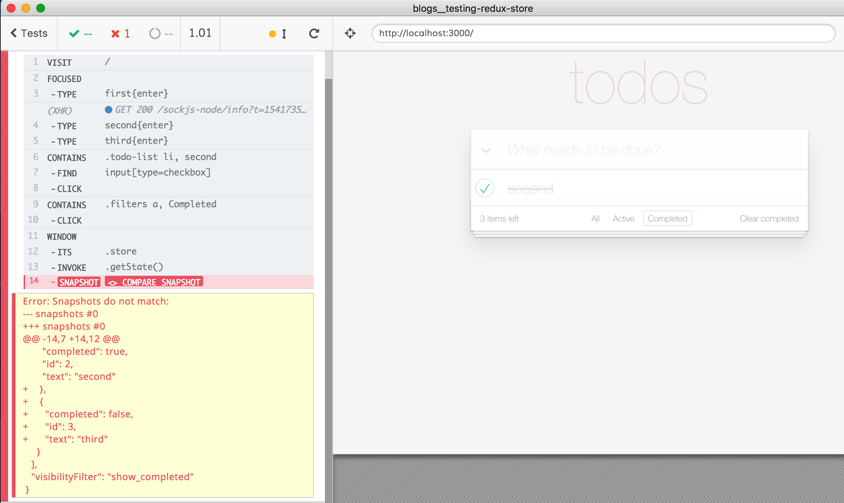The width and height of the screenshot is (844, 503).
Task: Open the selector playground crosshair icon
Action: tap(350, 33)
